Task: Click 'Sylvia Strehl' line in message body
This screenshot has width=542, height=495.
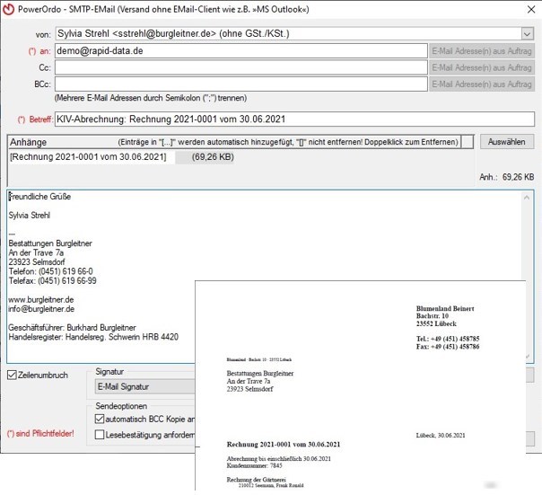Action: click(30, 216)
